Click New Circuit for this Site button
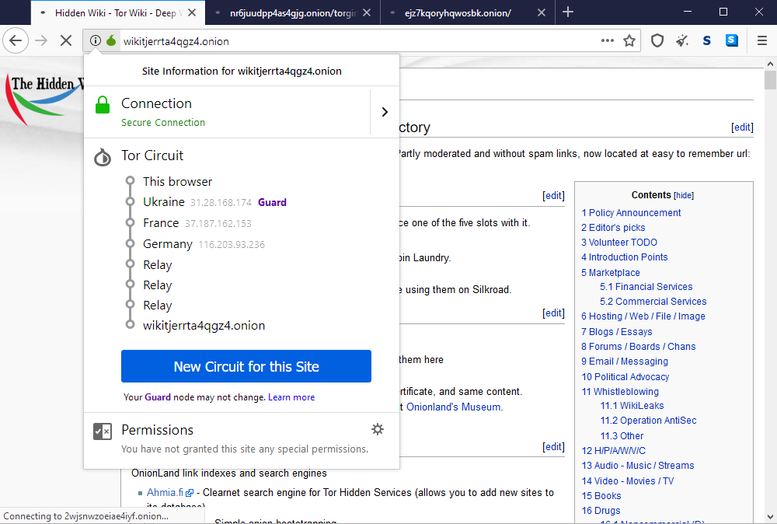This screenshot has height=524, width=777. pos(246,366)
